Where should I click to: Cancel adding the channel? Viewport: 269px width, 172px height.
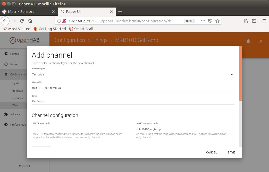coord(211,152)
